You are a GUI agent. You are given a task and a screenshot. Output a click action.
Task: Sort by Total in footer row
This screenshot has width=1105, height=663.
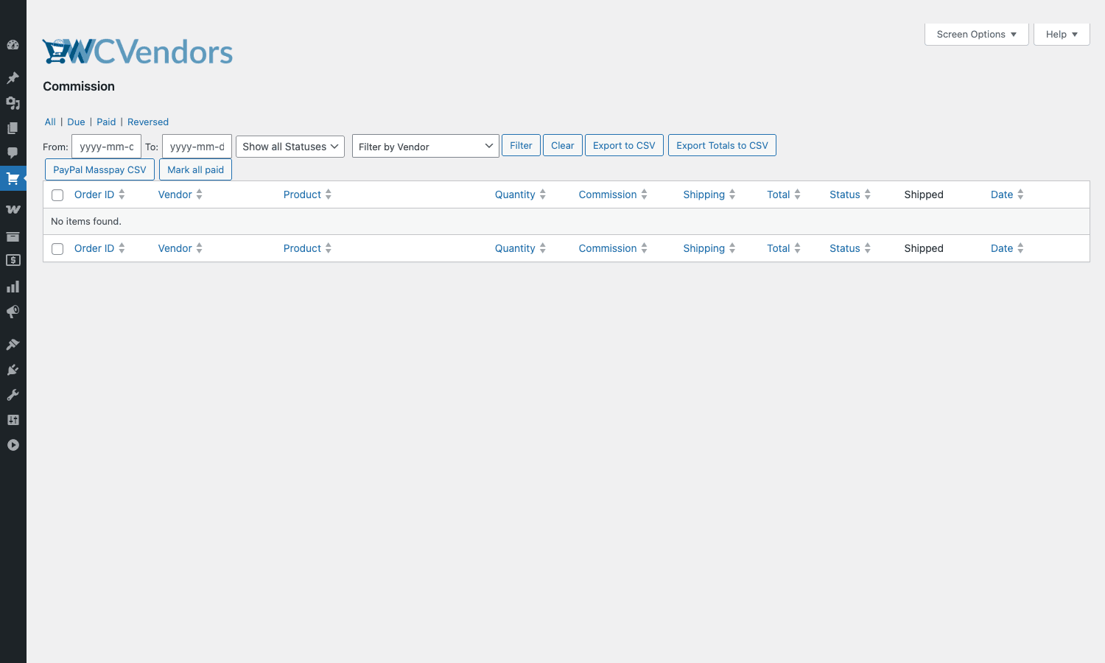tap(784, 248)
